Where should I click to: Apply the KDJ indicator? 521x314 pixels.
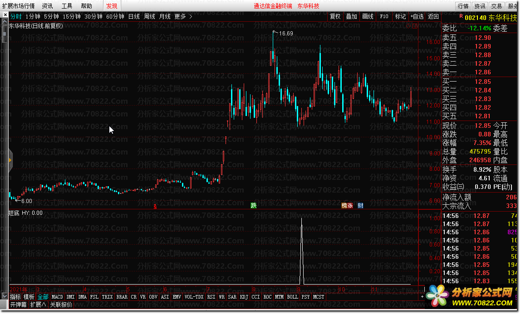(x=244, y=297)
